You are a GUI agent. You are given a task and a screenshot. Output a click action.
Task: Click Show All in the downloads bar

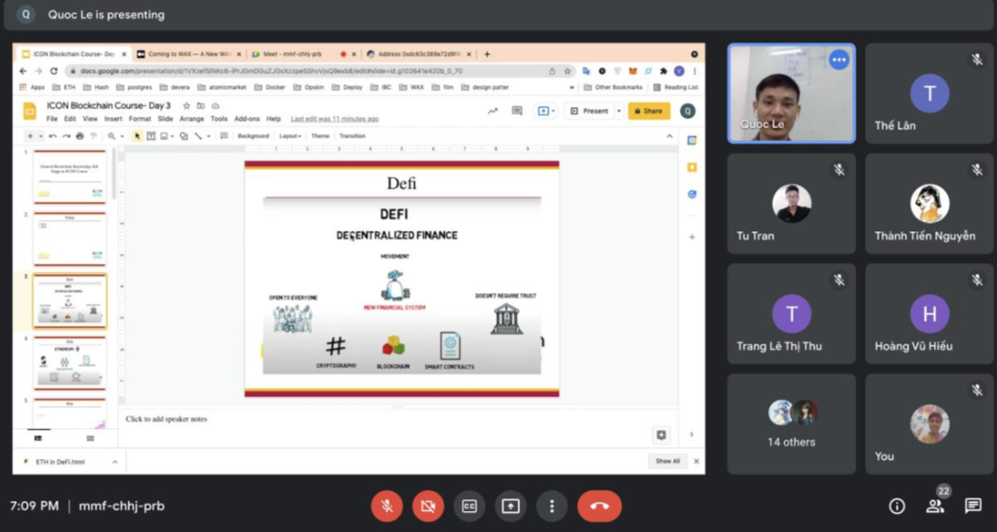pyautogui.click(x=667, y=461)
